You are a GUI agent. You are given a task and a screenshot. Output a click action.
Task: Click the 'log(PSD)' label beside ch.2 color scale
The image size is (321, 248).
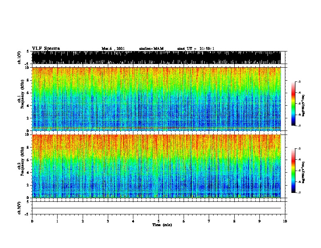tap(304, 172)
